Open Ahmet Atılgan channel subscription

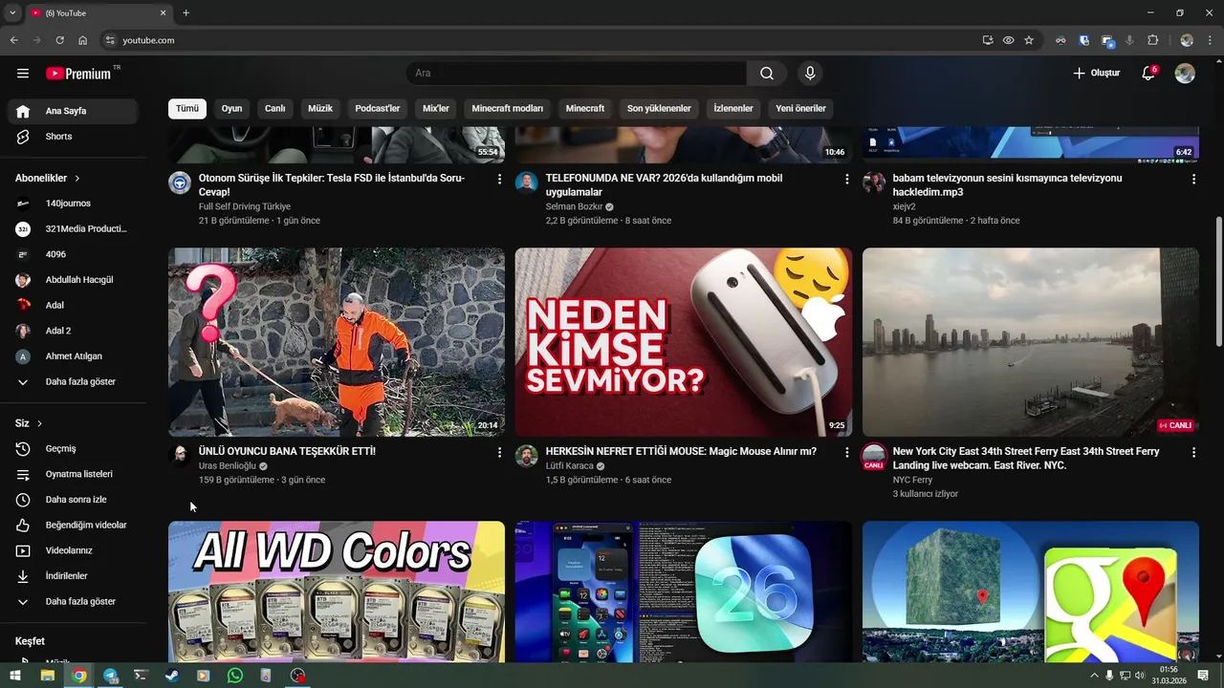click(x=73, y=356)
